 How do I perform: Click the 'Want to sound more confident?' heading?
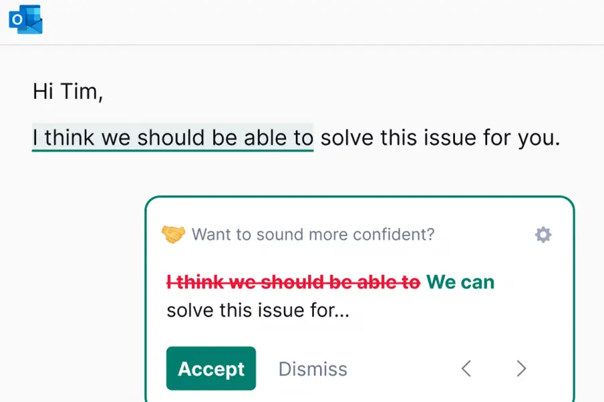tap(313, 234)
